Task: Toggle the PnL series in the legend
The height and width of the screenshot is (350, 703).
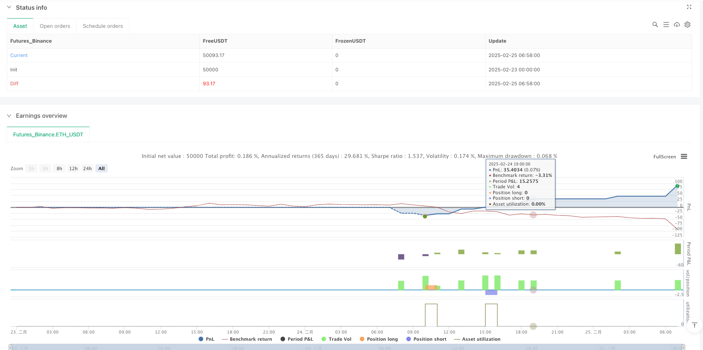Action: [206, 339]
